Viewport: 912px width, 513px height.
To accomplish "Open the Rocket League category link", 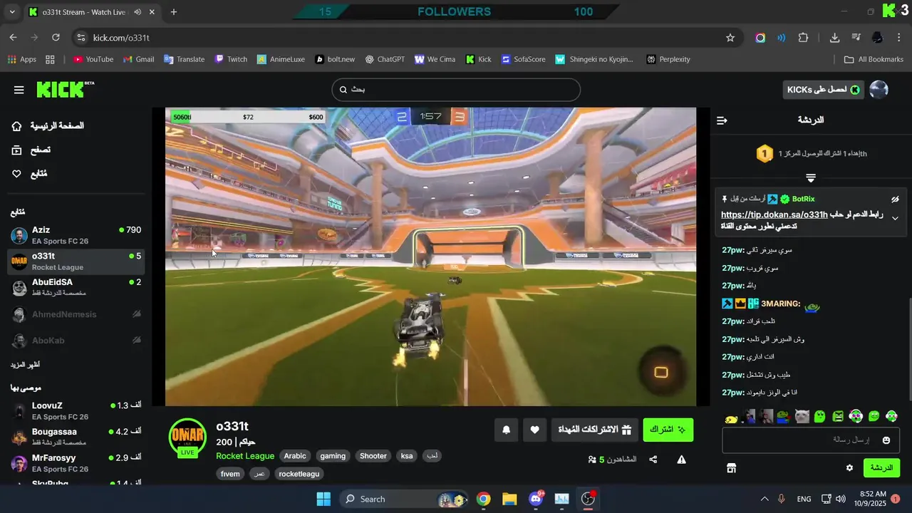I will pos(245,456).
